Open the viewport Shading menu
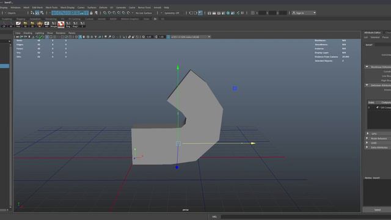The width and height of the screenshot is (391, 220). pos(27,33)
